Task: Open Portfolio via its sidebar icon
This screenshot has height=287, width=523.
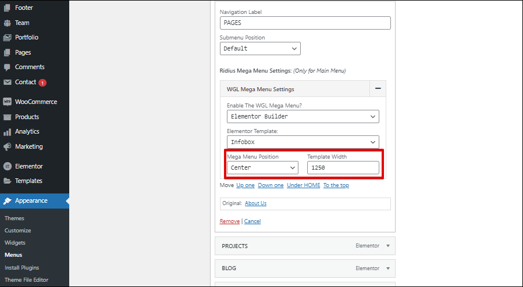Action: pos(7,38)
